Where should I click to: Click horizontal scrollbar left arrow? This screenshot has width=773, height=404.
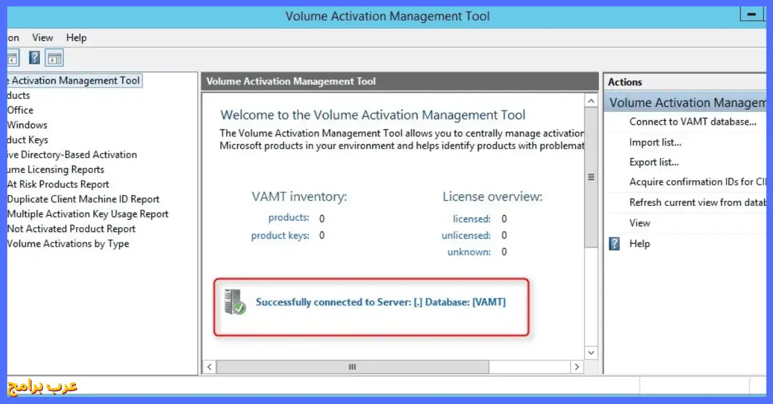(x=209, y=367)
